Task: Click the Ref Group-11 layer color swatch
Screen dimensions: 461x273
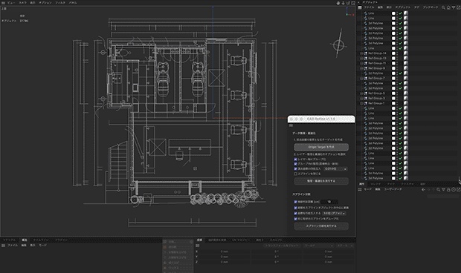Action: click(x=393, y=63)
